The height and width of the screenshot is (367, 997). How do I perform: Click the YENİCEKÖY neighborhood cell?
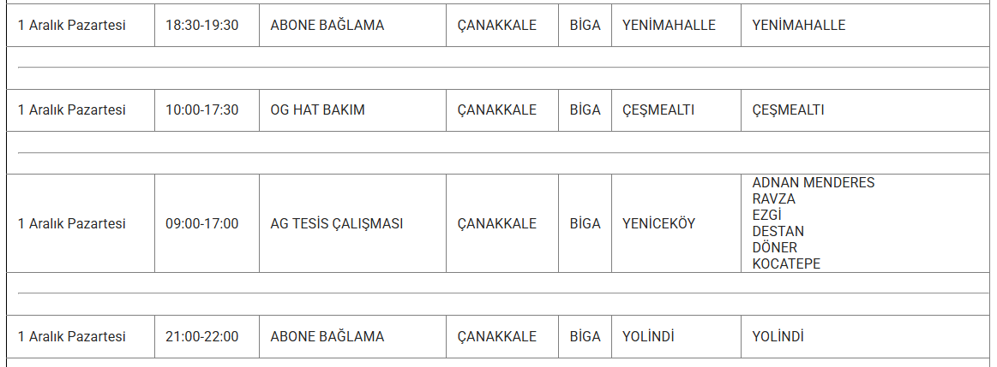coord(658,223)
